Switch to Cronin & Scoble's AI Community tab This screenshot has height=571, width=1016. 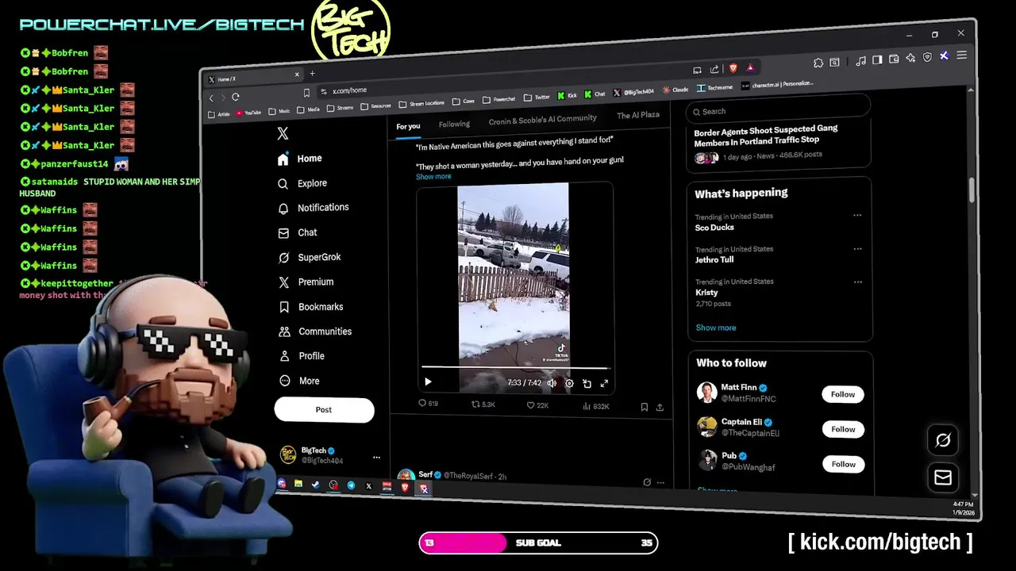(543, 119)
